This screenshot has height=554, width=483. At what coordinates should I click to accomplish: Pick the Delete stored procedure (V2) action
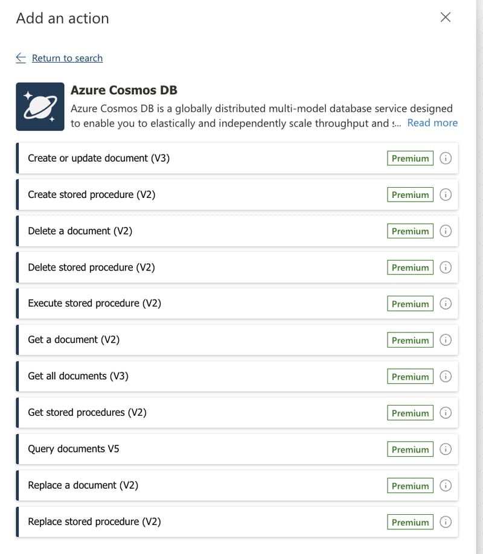[x=91, y=267]
